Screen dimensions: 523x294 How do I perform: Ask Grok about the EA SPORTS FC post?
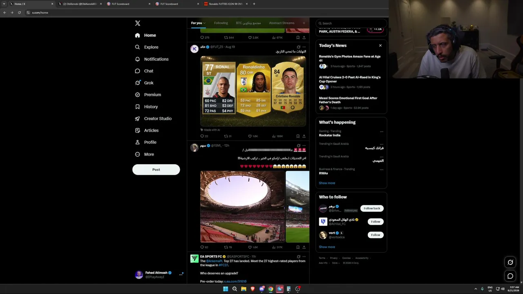298,256
